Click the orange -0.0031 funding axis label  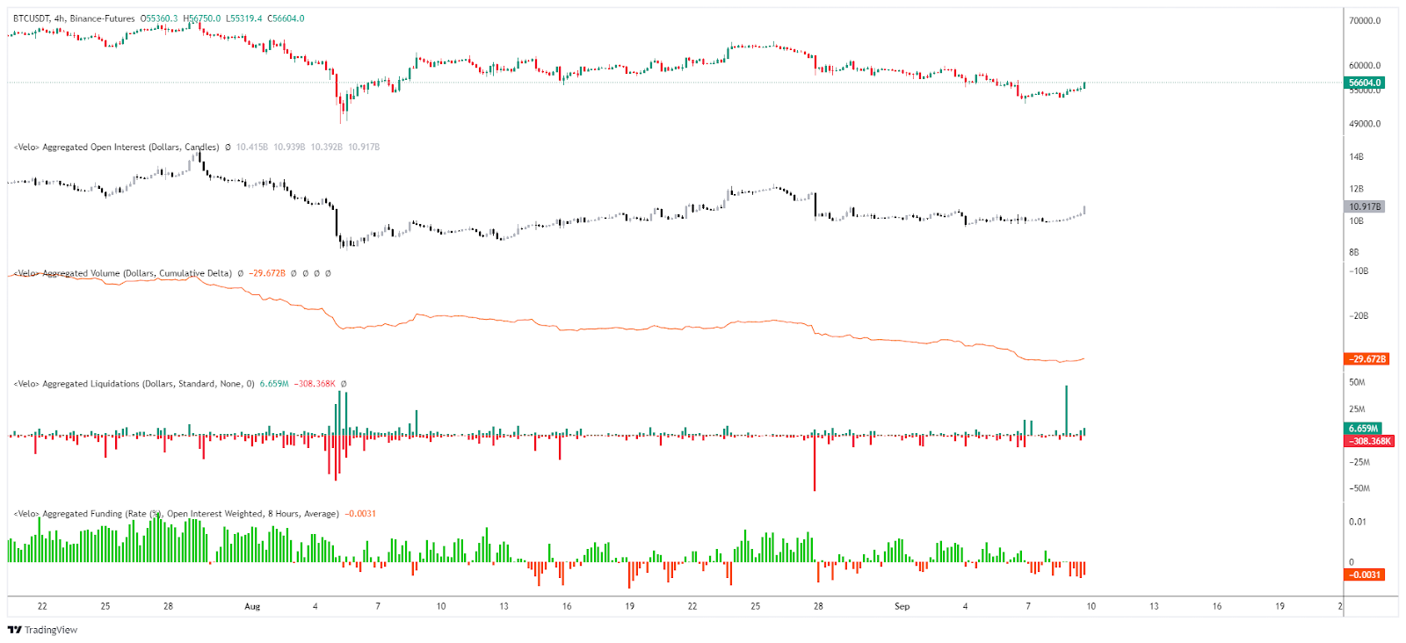1365,574
